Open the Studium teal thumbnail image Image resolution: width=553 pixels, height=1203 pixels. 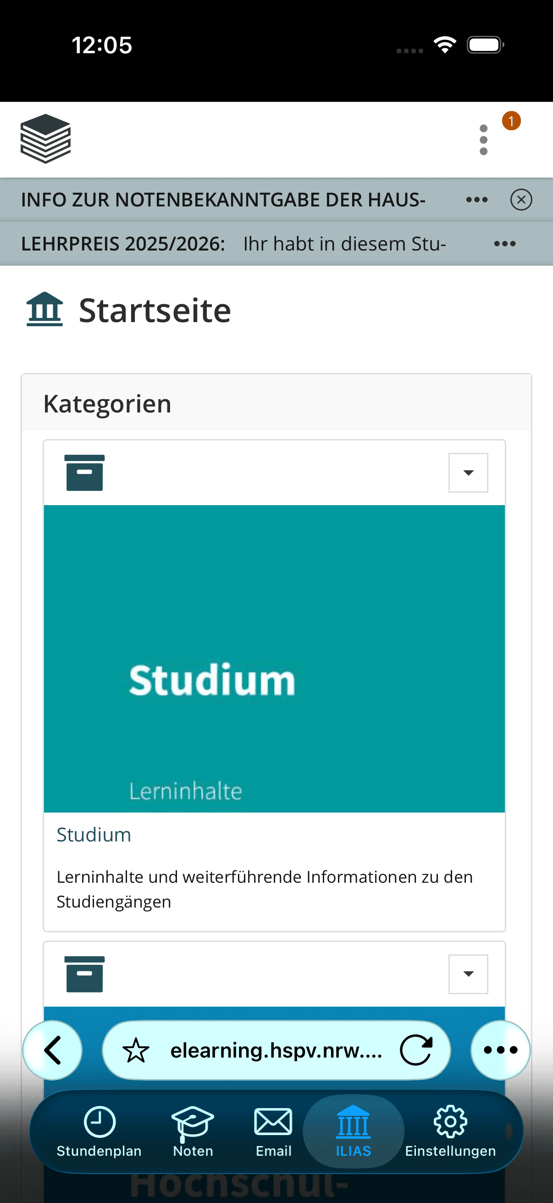(274, 658)
